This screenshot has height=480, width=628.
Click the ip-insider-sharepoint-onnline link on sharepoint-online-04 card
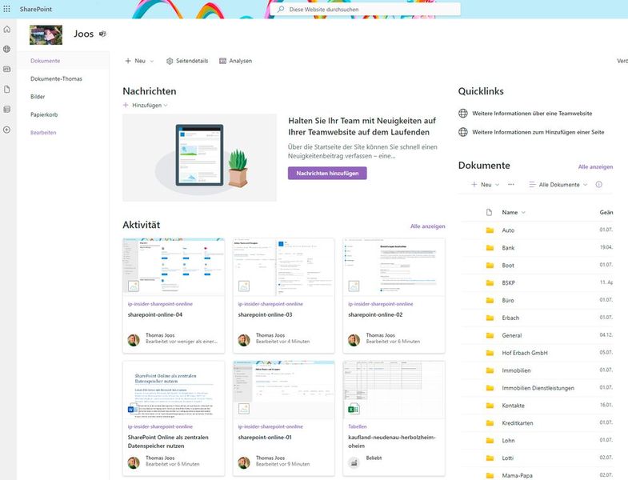[160, 304]
